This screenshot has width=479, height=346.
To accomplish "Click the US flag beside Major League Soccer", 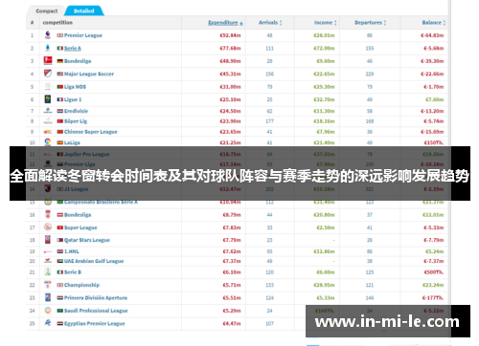I will click(x=60, y=74).
